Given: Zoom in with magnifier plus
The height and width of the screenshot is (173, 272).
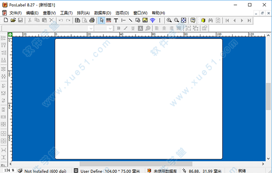Looking at the screenshot, I should pos(169,20).
